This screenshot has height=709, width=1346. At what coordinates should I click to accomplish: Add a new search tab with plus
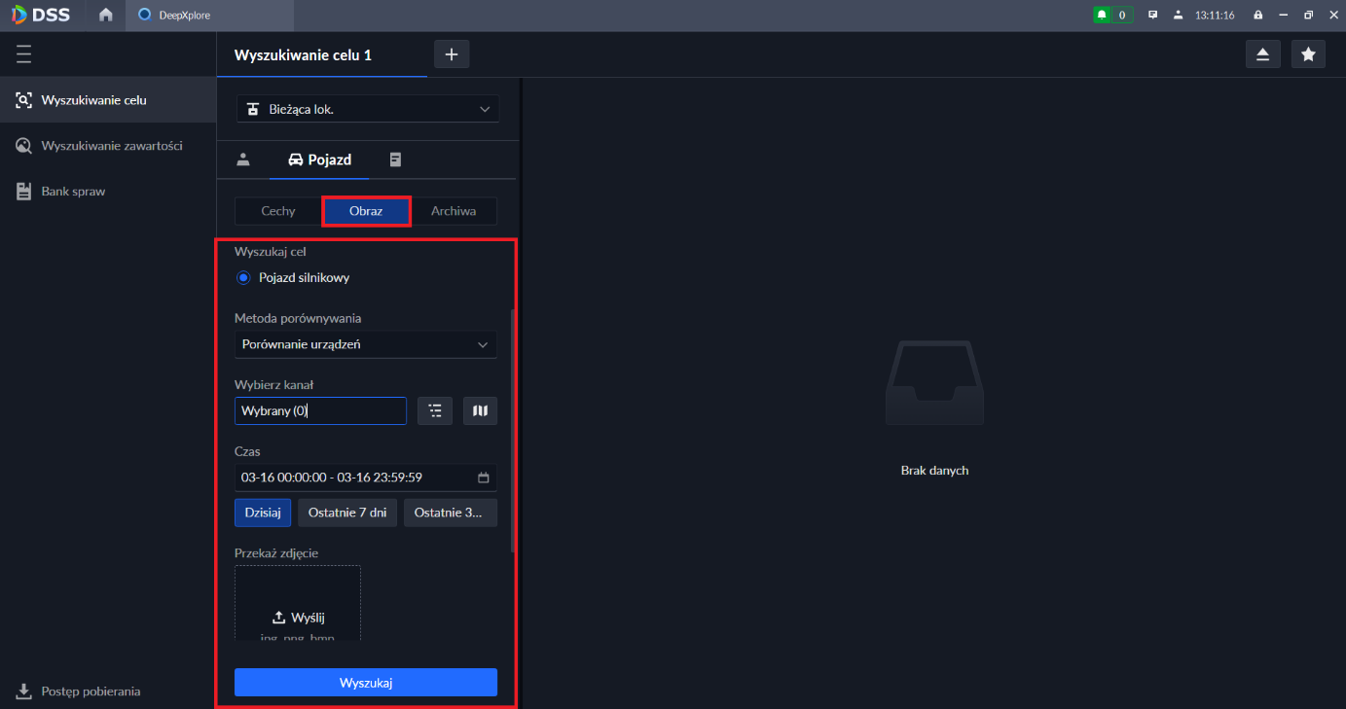452,54
